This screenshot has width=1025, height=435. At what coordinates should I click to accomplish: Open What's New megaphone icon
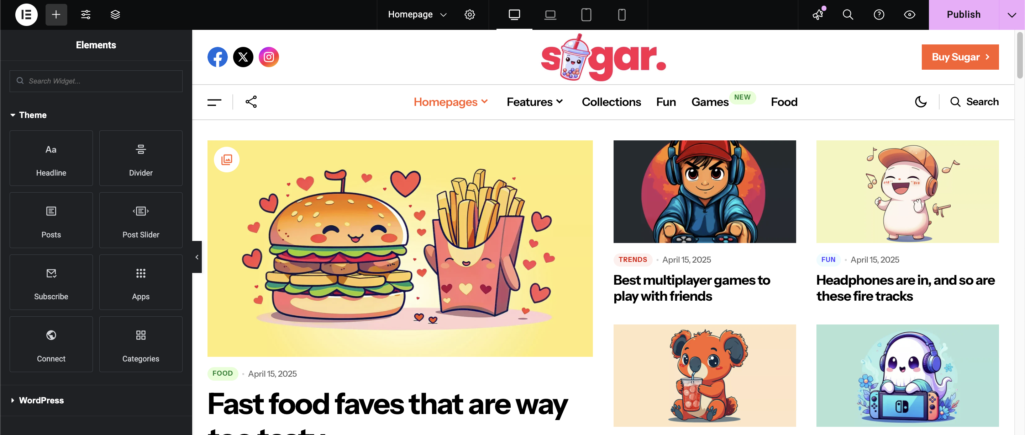pos(818,15)
